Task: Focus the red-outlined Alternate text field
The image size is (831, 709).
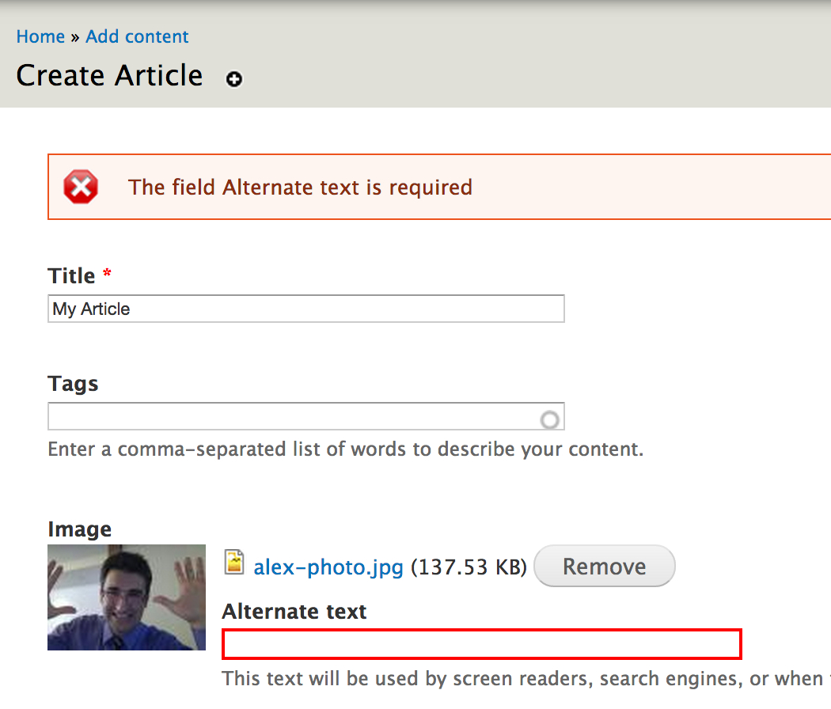Action: (x=482, y=644)
